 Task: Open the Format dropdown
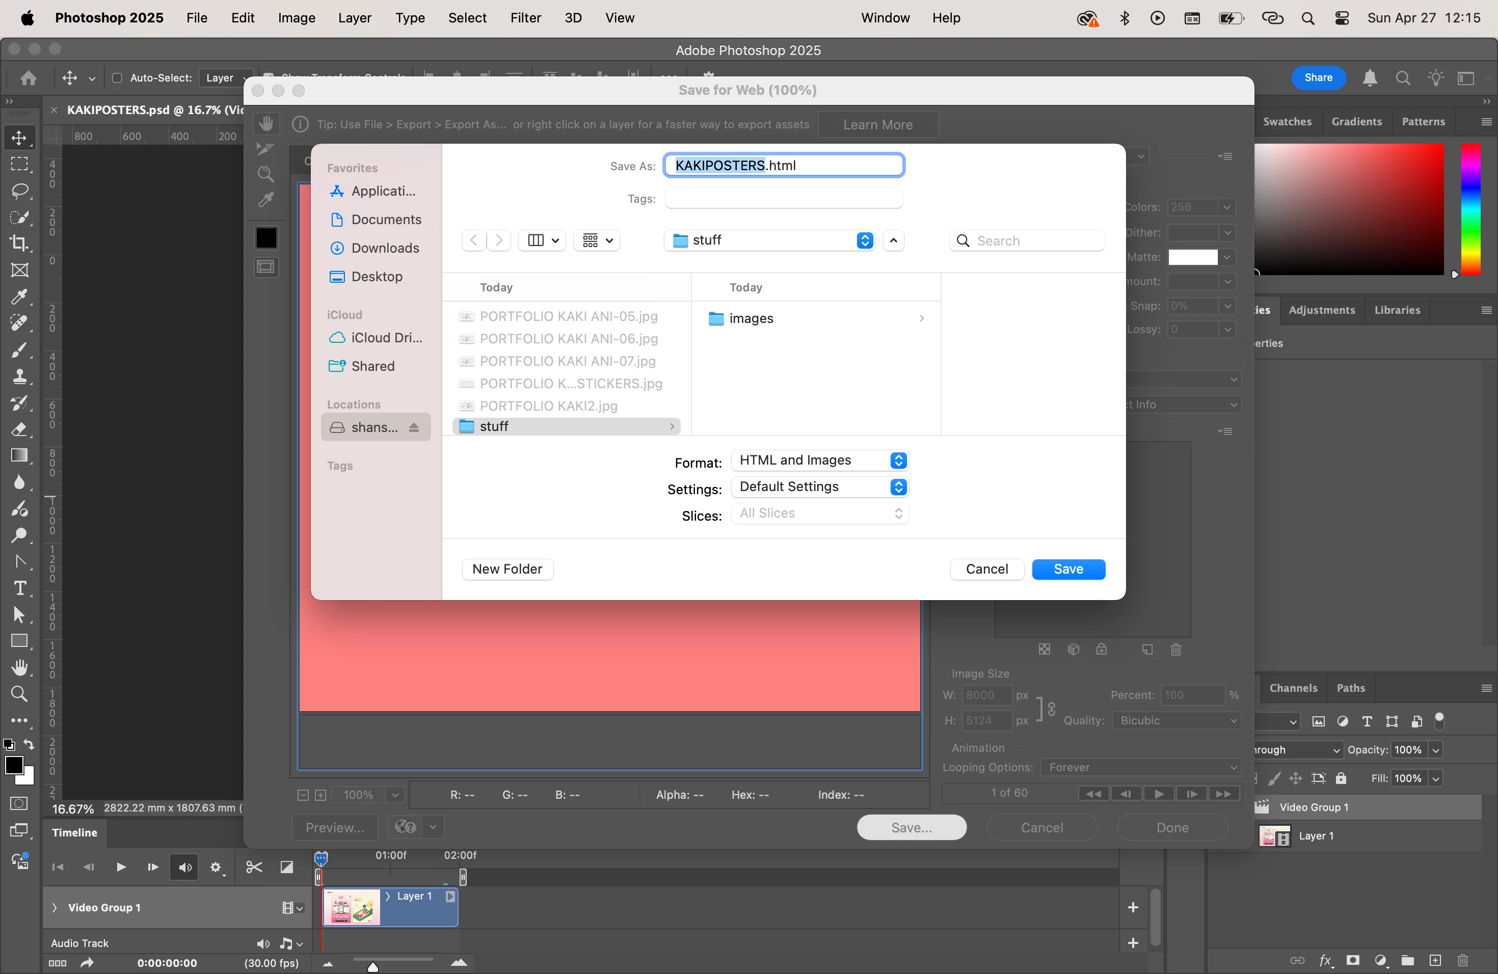click(819, 461)
